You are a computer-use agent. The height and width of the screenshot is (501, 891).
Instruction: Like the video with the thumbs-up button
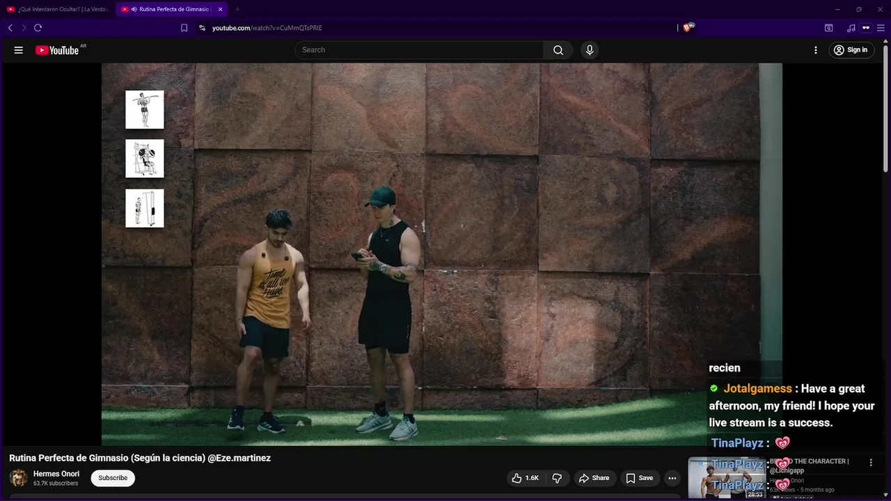click(x=526, y=478)
